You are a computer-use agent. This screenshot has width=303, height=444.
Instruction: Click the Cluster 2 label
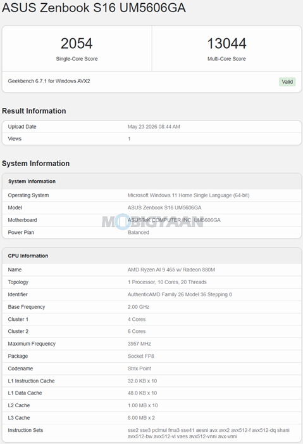click(x=18, y=331)
